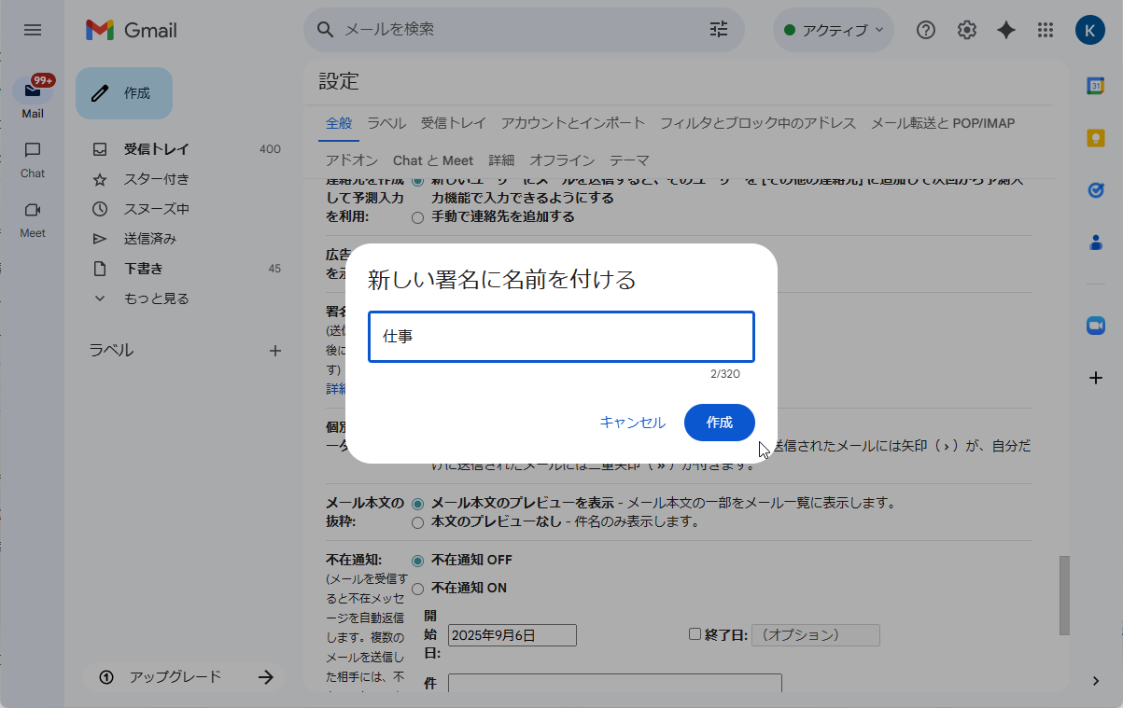Click the signature name input field
The height and width of the screenshot is (708, 1123).
coord(560,337)
